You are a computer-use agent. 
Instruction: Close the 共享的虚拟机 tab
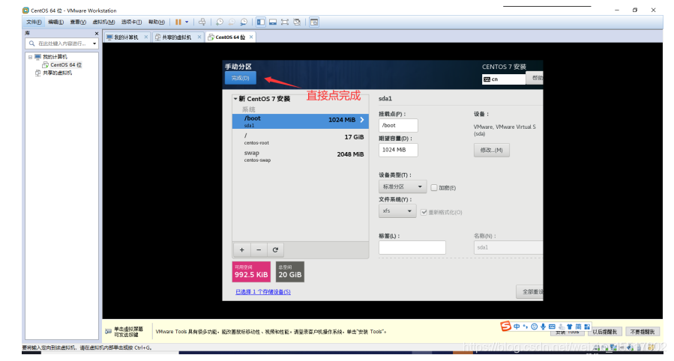coord(199,37)
